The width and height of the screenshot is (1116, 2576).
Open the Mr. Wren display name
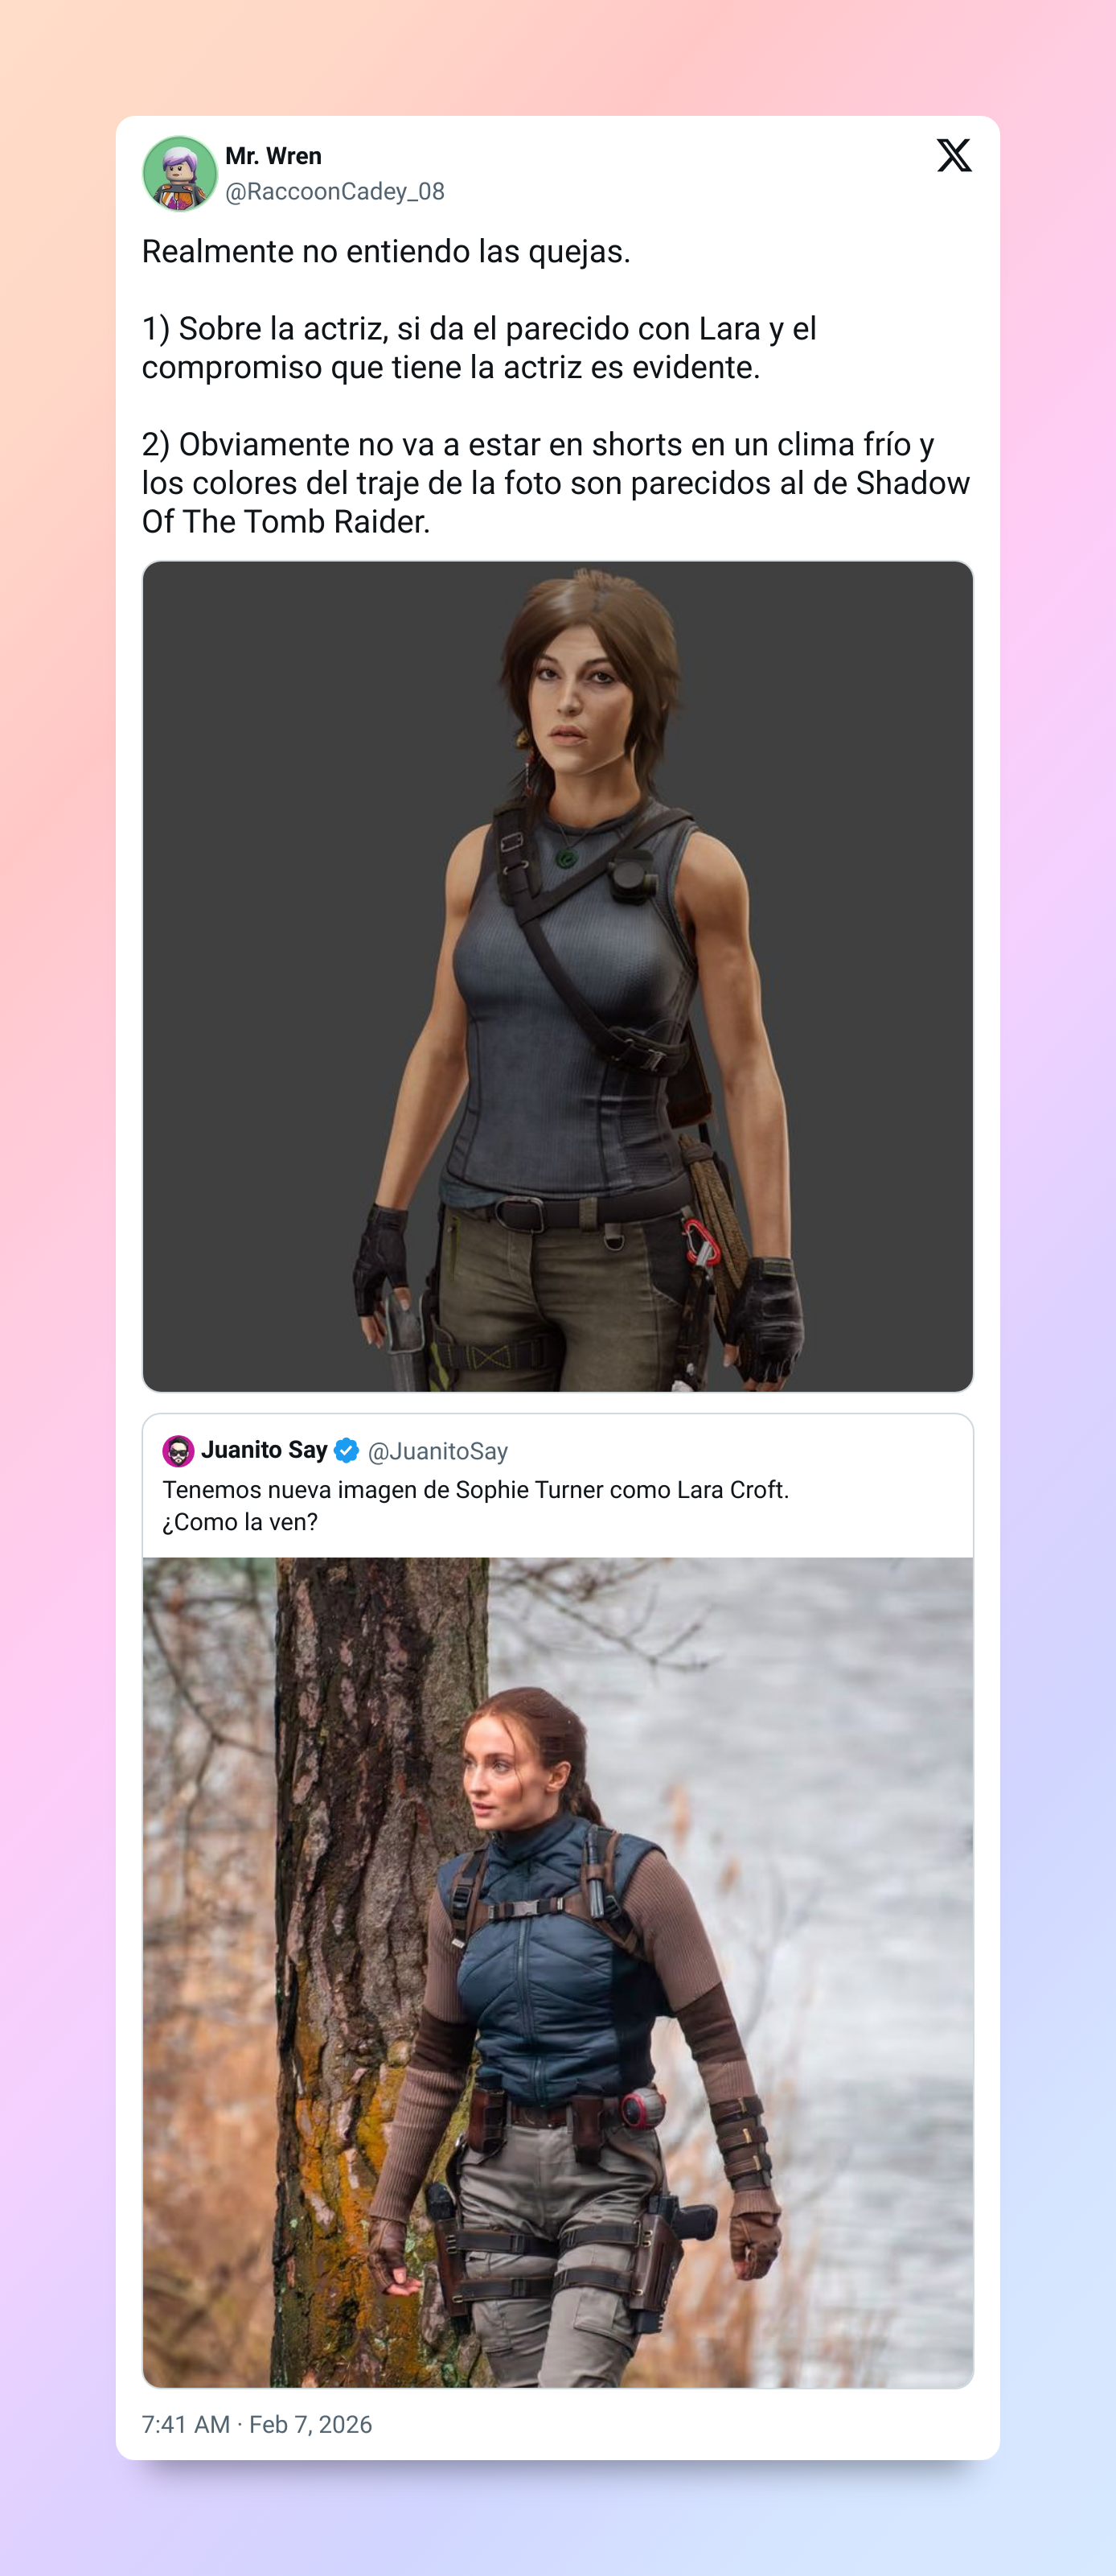coord(273,156)
